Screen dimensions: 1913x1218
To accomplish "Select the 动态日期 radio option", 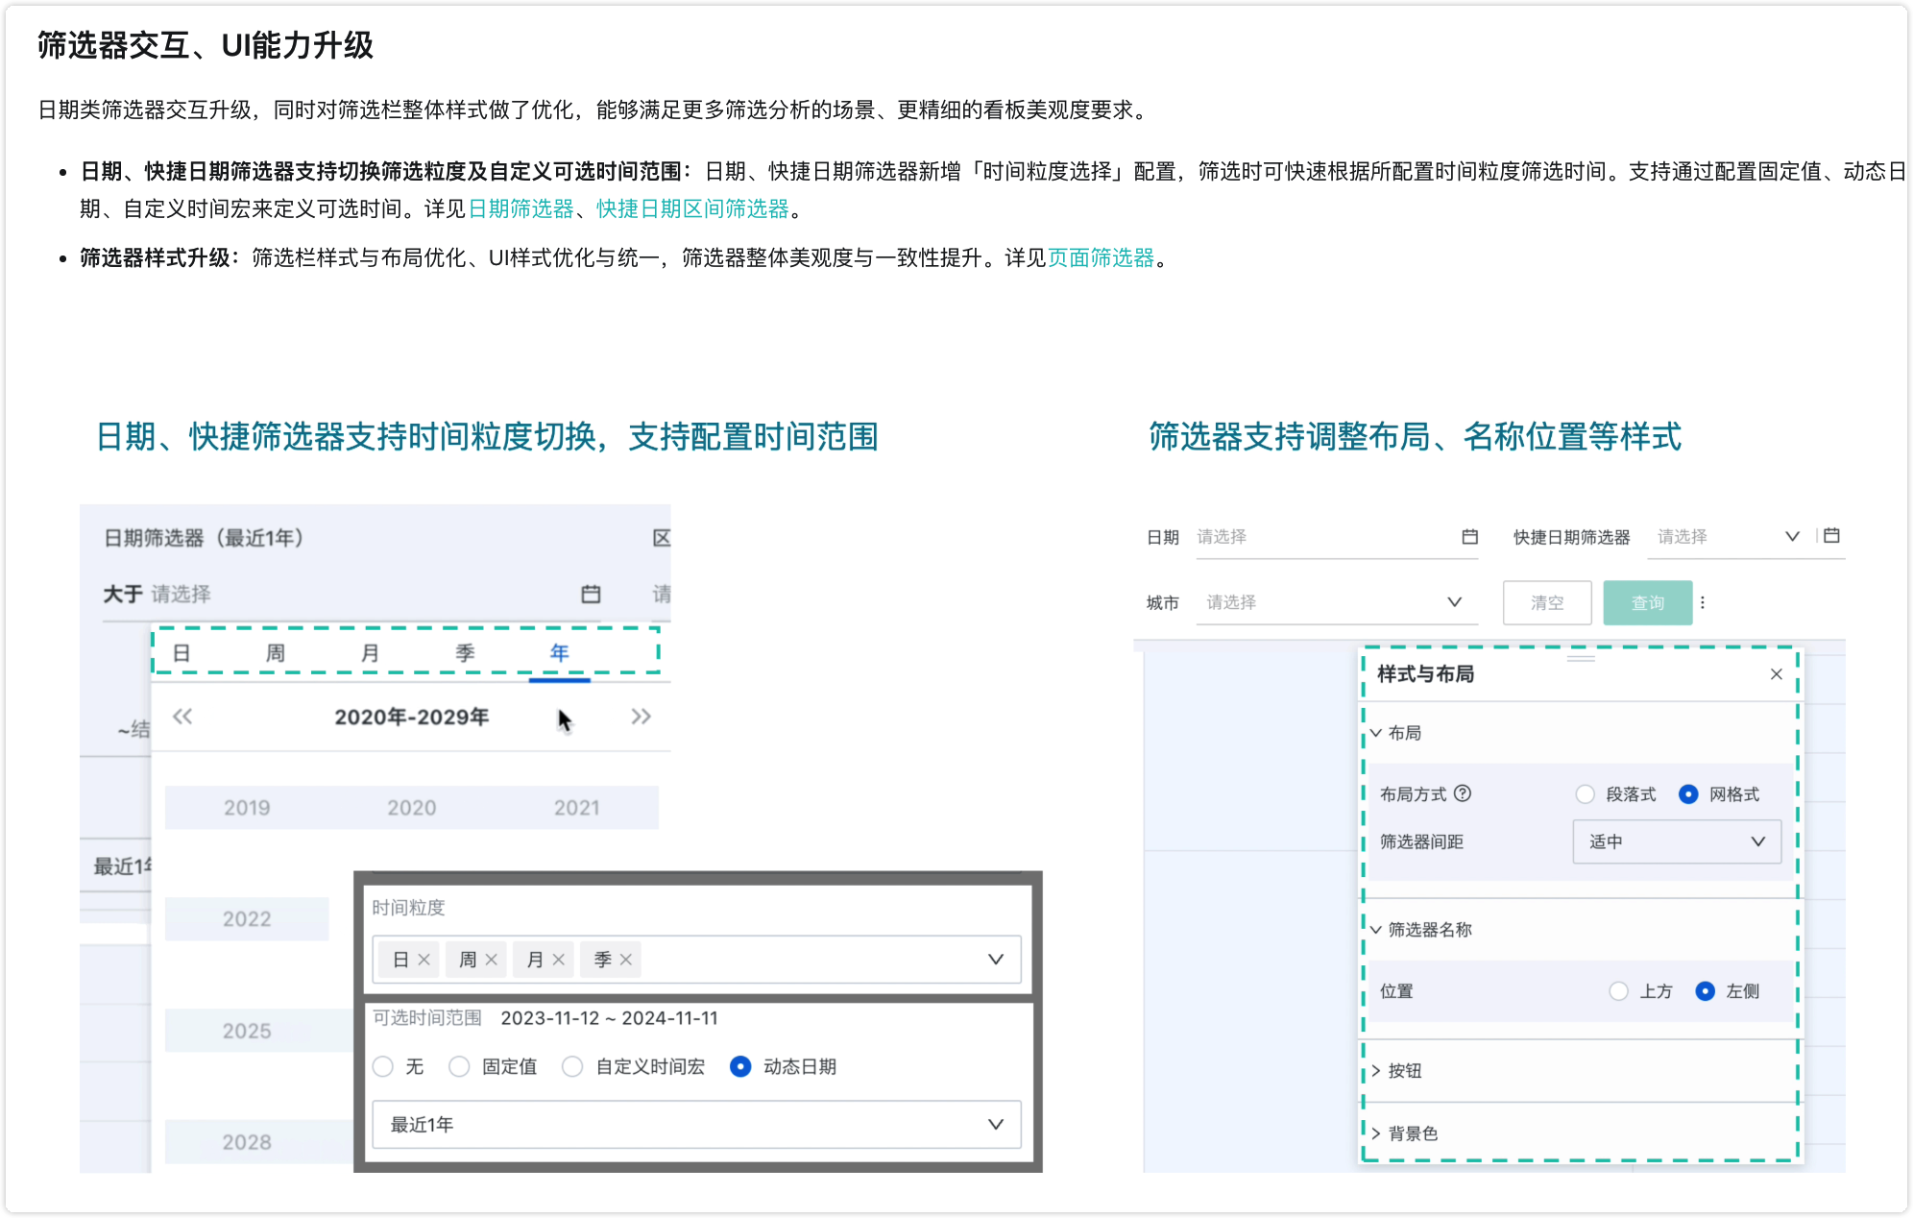I will pyautogui.click(x=739, y=1066).
